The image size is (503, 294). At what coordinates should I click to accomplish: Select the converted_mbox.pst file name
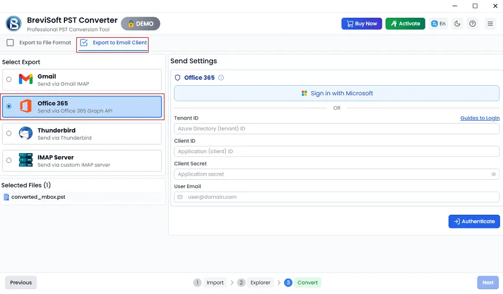coord(38,197)
